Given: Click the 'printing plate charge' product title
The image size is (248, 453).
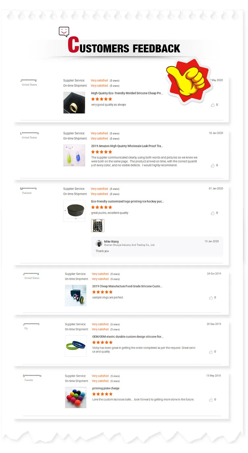Looking at the screenshot, I should 106,389.
